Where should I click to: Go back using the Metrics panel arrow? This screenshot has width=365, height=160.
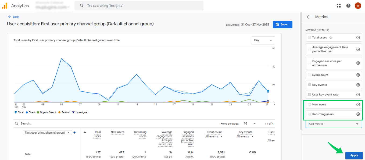pyautogui.click(x=309, y=17)
